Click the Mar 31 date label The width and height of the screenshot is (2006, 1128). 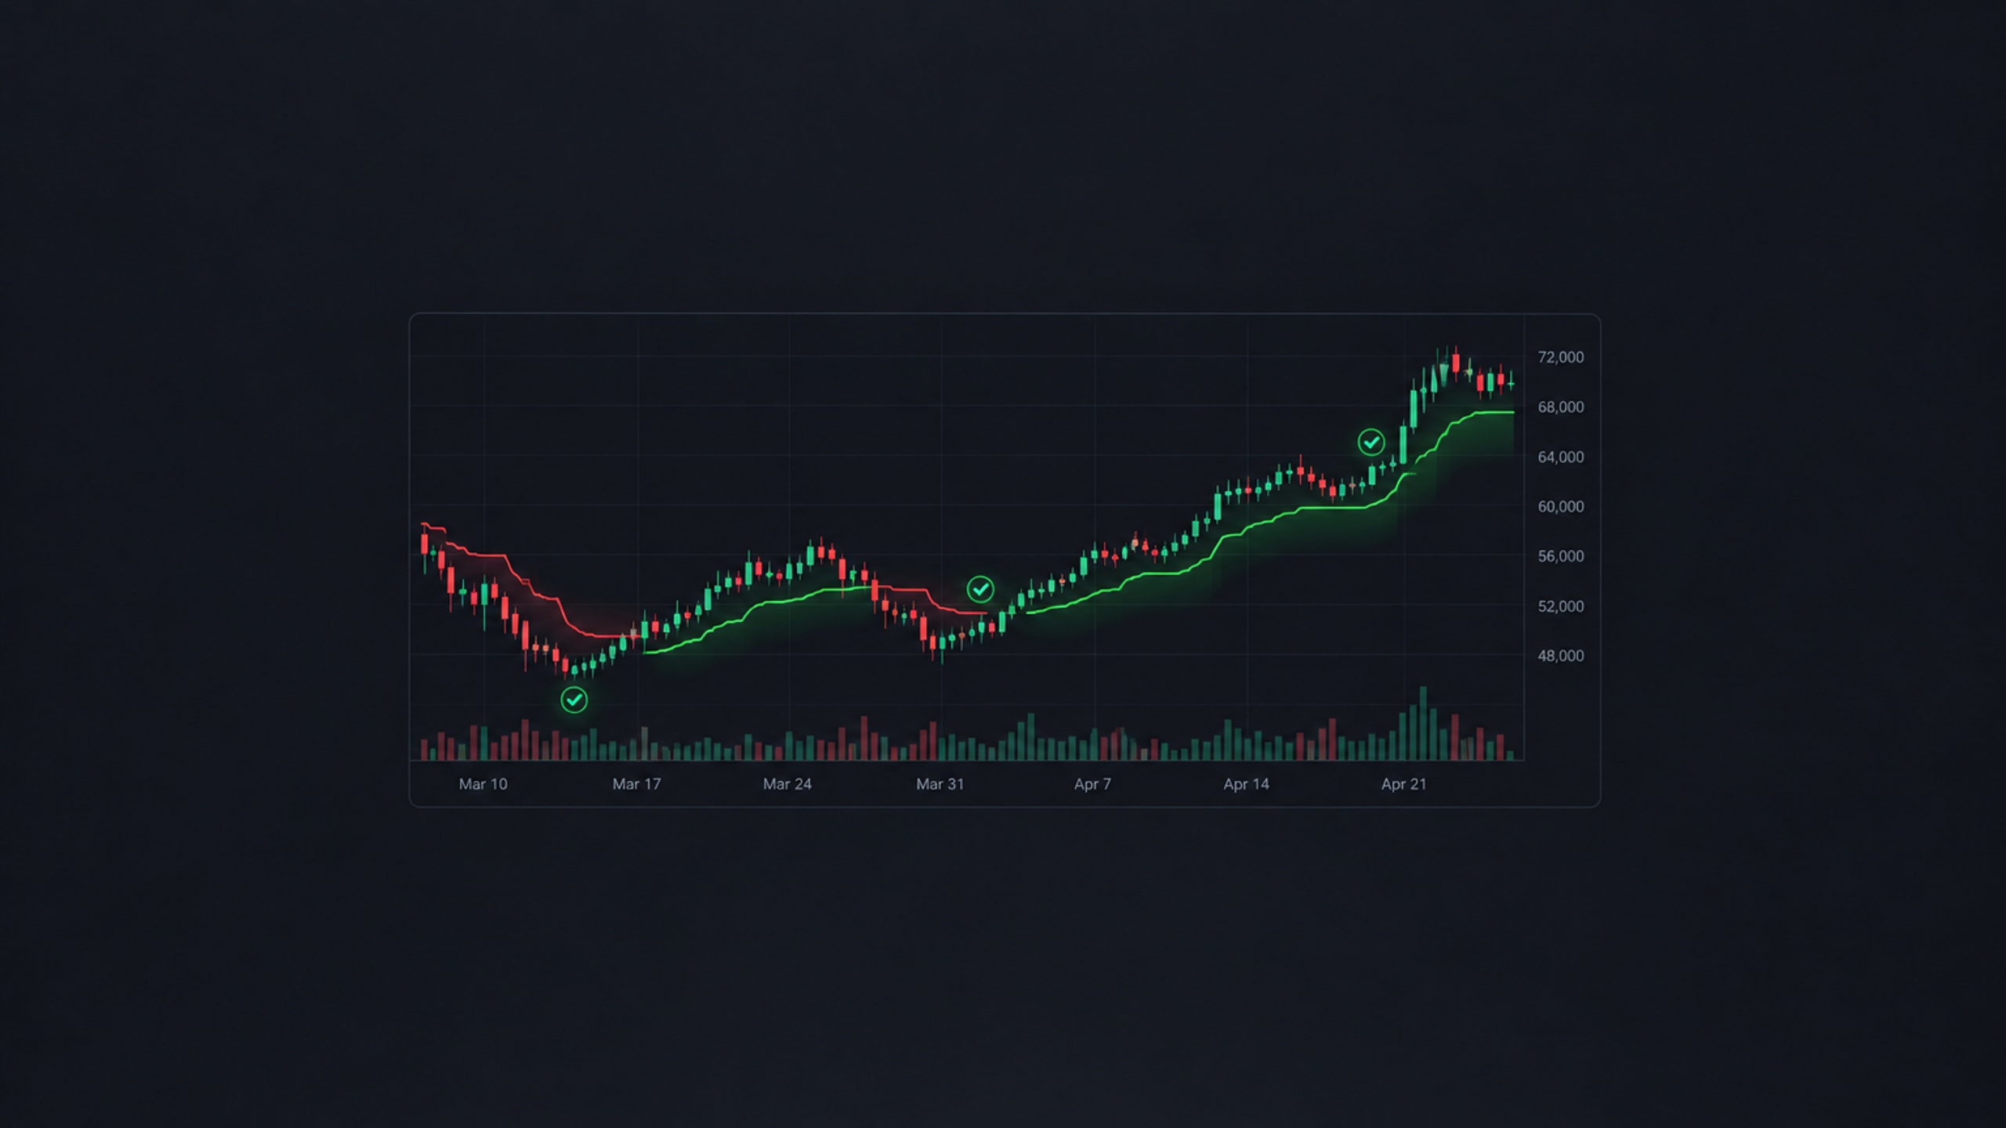point(940,784)
